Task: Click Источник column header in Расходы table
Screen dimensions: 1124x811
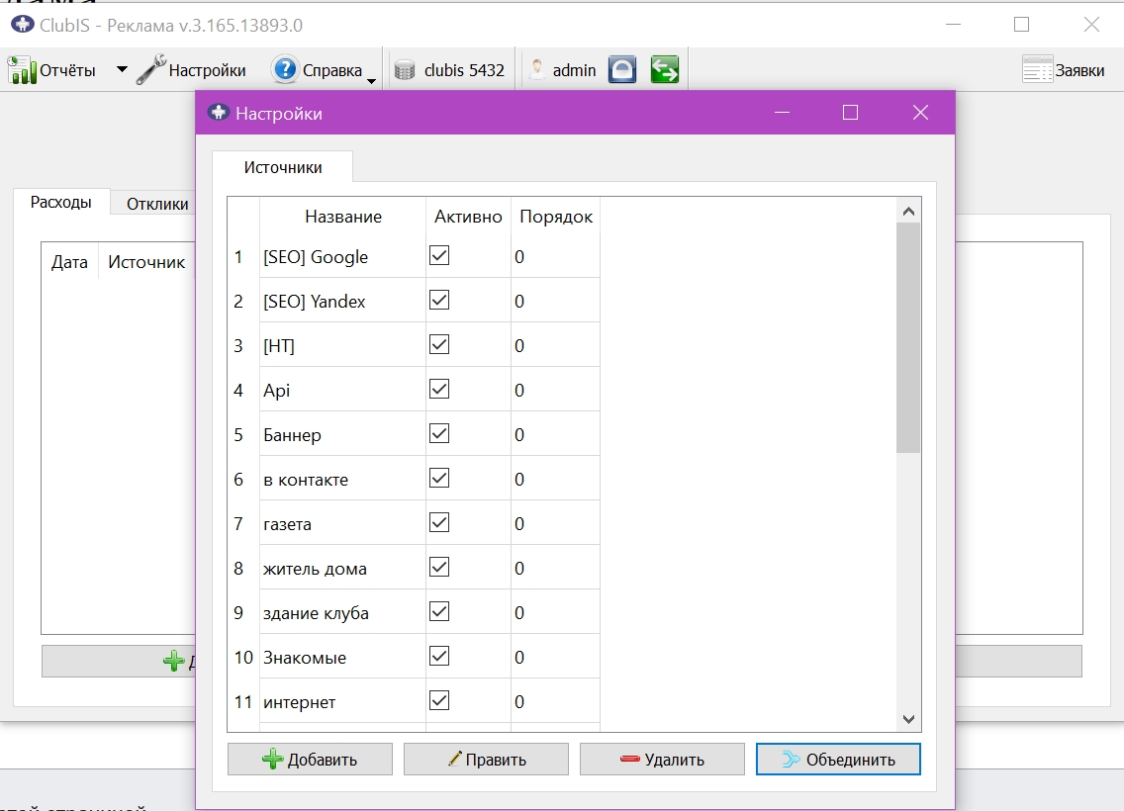Action: click(146, 262)
